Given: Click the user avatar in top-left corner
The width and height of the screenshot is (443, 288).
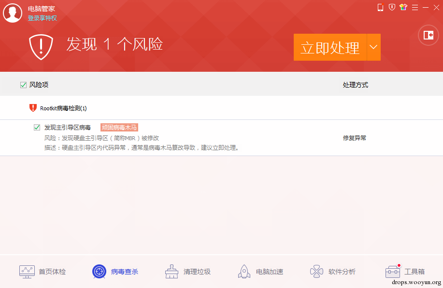Looking at the screenshot, I should pyautogui.click(x=13, y=13).
